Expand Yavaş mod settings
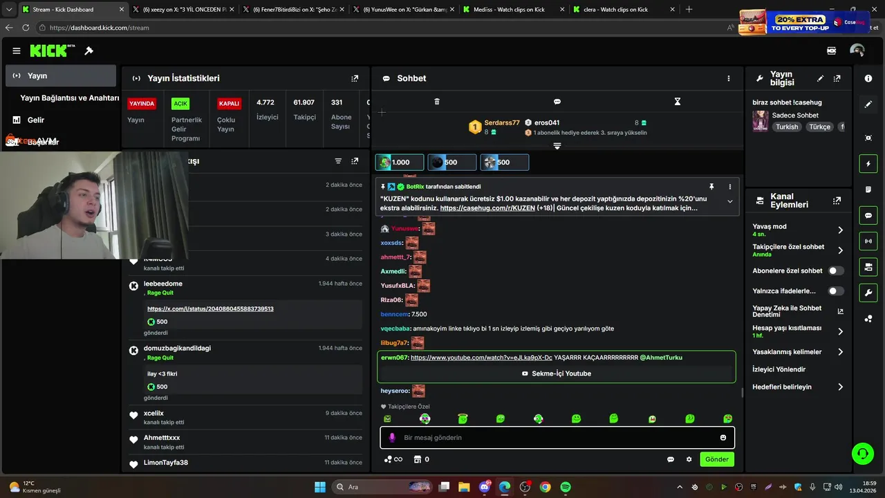The width and height of the screenshot is (885, 498). tap(840, 230)
